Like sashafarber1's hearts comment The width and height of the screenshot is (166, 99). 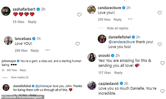pos(79,15)
